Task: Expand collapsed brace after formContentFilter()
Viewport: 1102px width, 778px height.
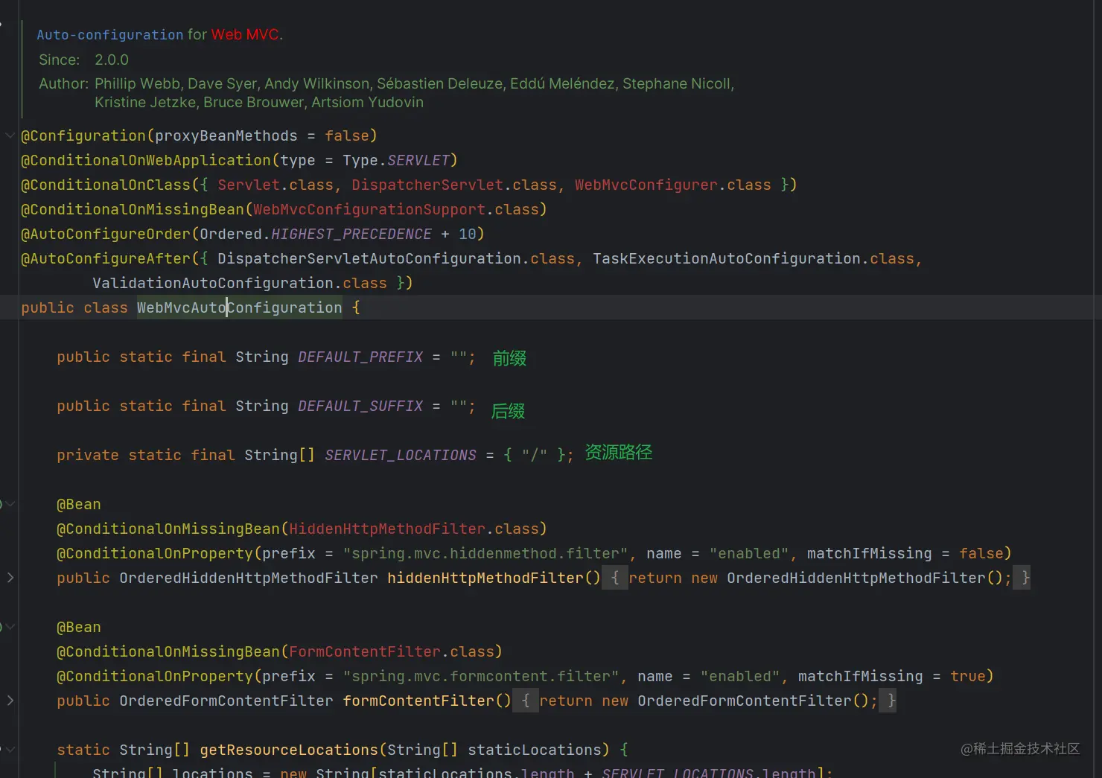Action: pyautogui.click(x=525, y=701)
